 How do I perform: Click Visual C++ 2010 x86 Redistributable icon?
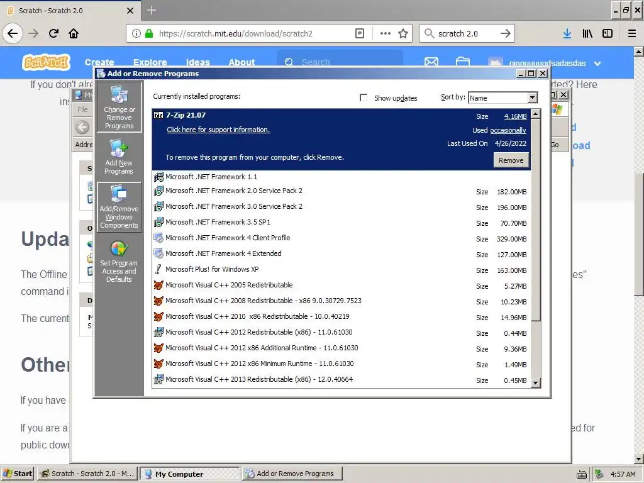158,316
